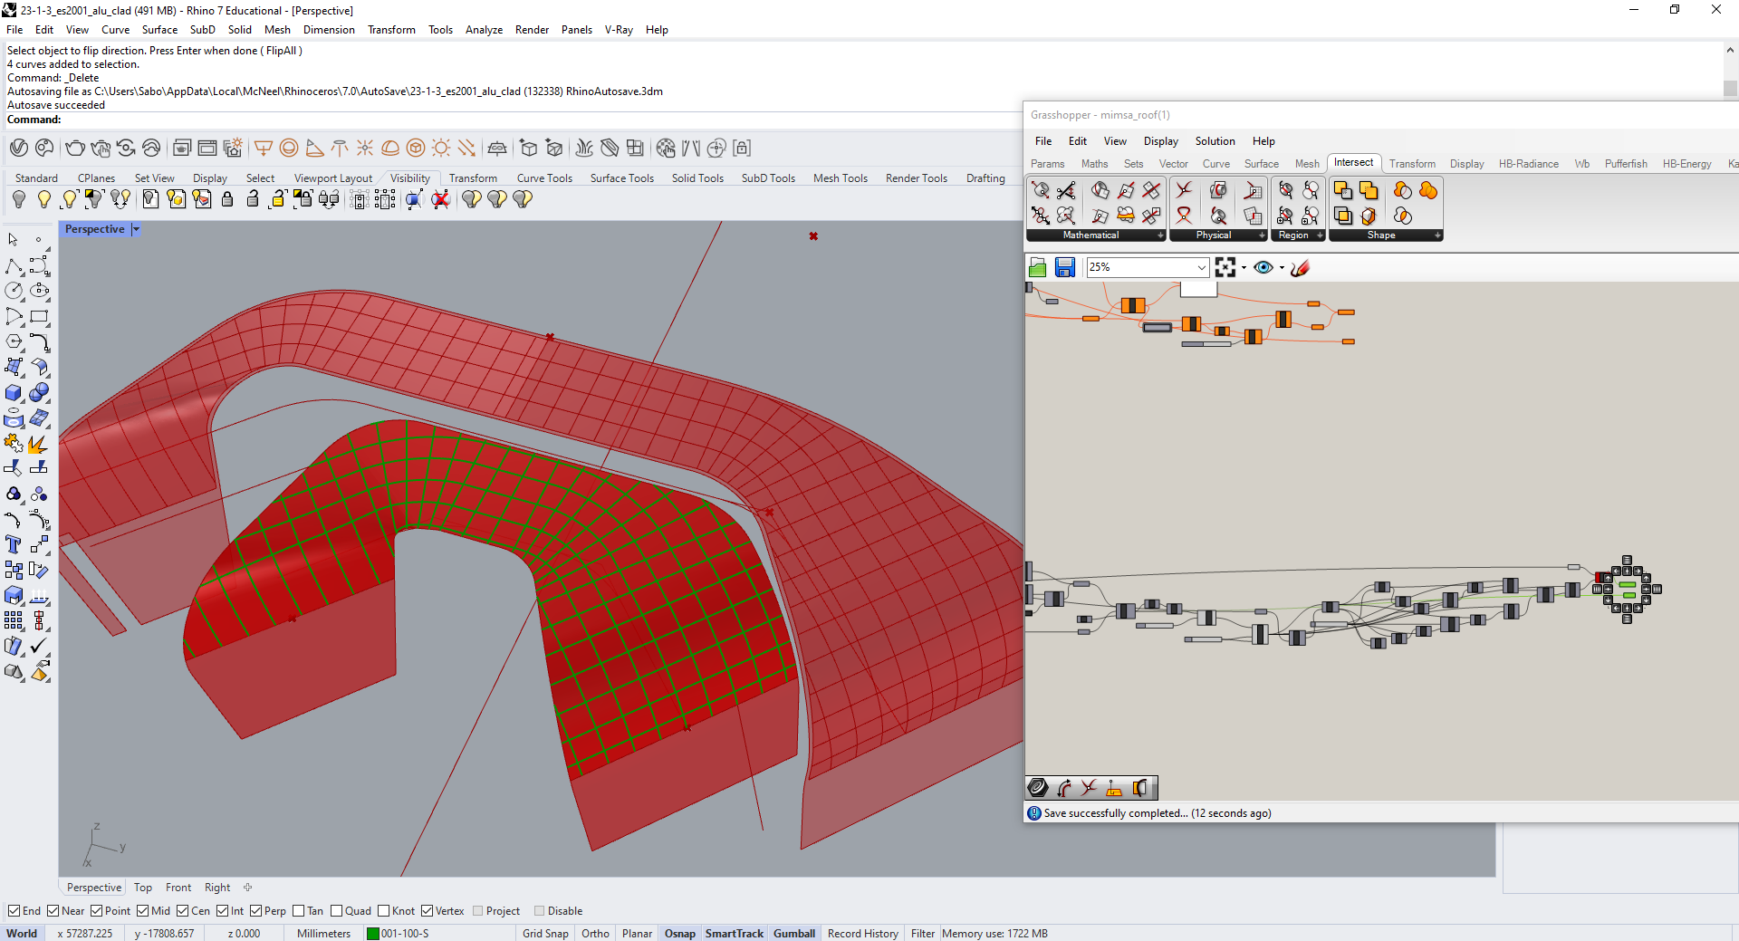Select the Text object tool
This screenshot has width=1739, height=941.
click(x=14, y=544)
